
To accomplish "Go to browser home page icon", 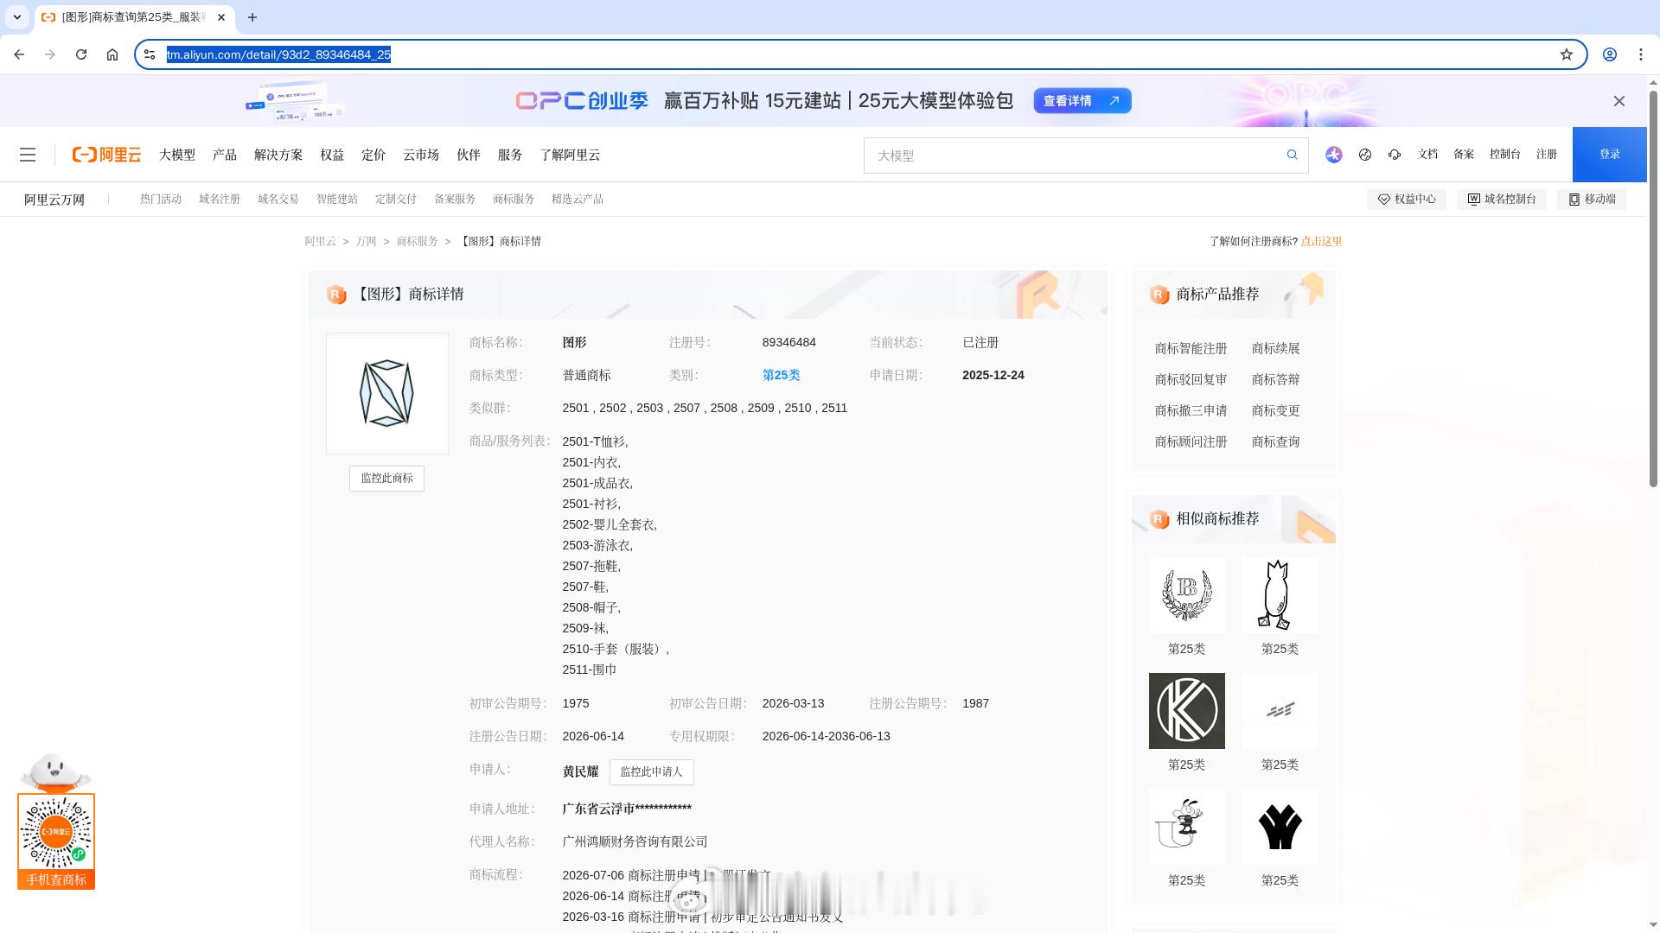I will (112, 54).
